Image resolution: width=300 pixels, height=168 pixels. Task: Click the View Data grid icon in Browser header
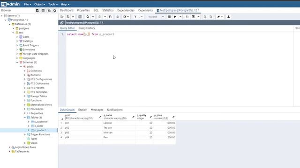[x=43, y=10]
